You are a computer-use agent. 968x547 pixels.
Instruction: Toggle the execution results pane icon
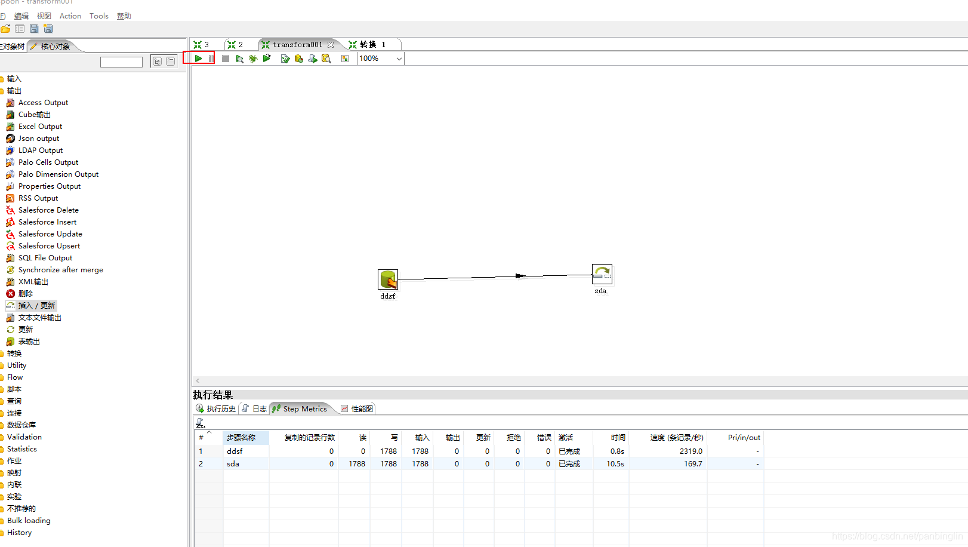coord(345,59)
